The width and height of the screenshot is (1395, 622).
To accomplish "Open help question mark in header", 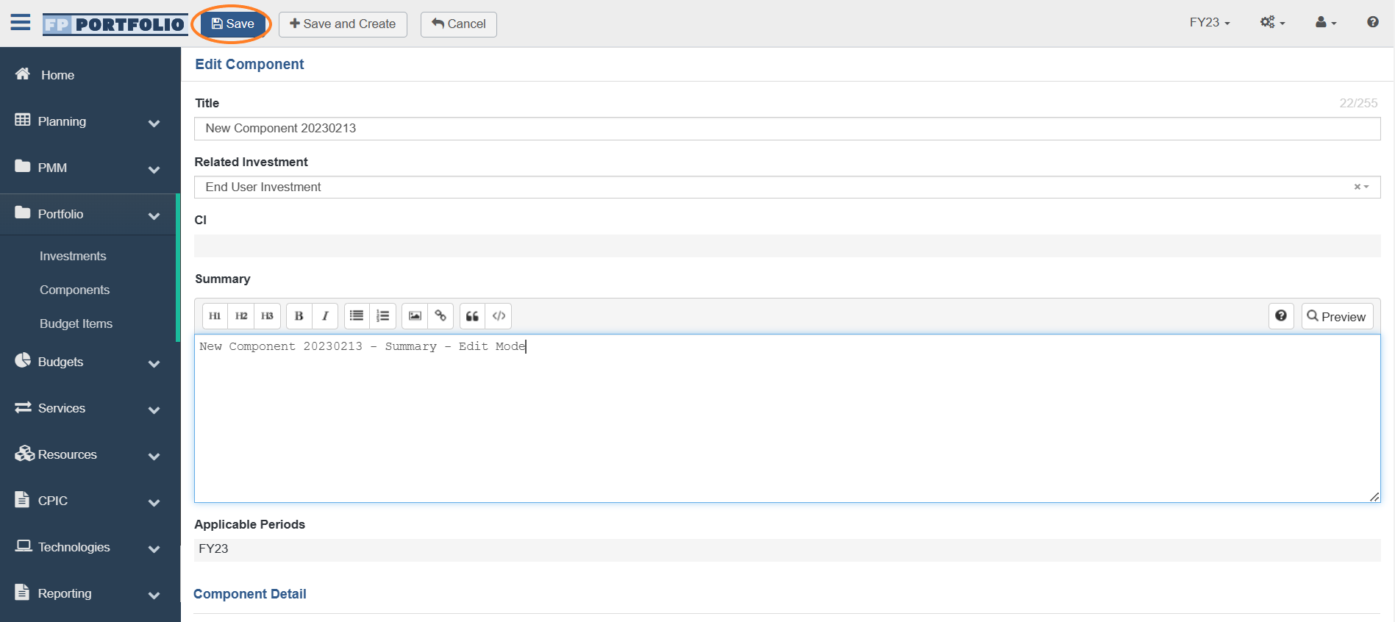I will pos(1372,22).
